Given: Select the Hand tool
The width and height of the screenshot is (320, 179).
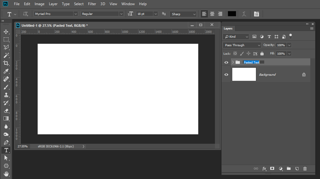Looking at the screenshot, I should (6, 174).
